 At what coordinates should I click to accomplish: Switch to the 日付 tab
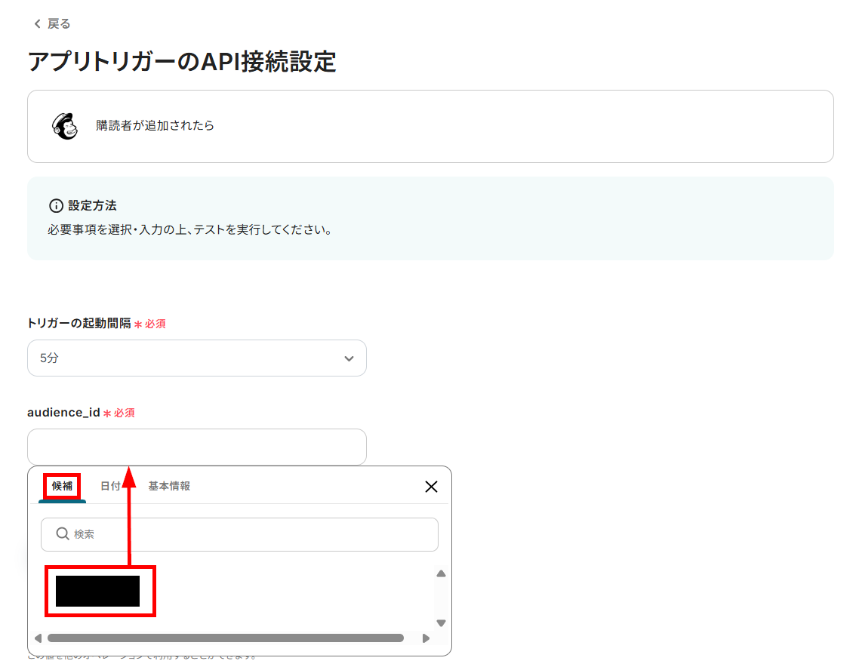[110, 486]
